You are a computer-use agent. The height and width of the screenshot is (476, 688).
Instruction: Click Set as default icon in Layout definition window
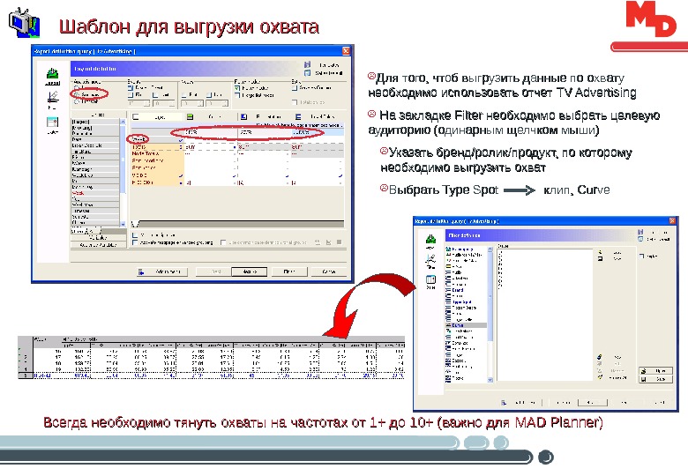click(307, 73)
